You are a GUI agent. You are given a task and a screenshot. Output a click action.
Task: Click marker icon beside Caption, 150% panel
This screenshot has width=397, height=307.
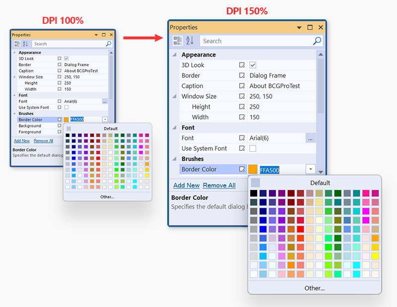242,86
